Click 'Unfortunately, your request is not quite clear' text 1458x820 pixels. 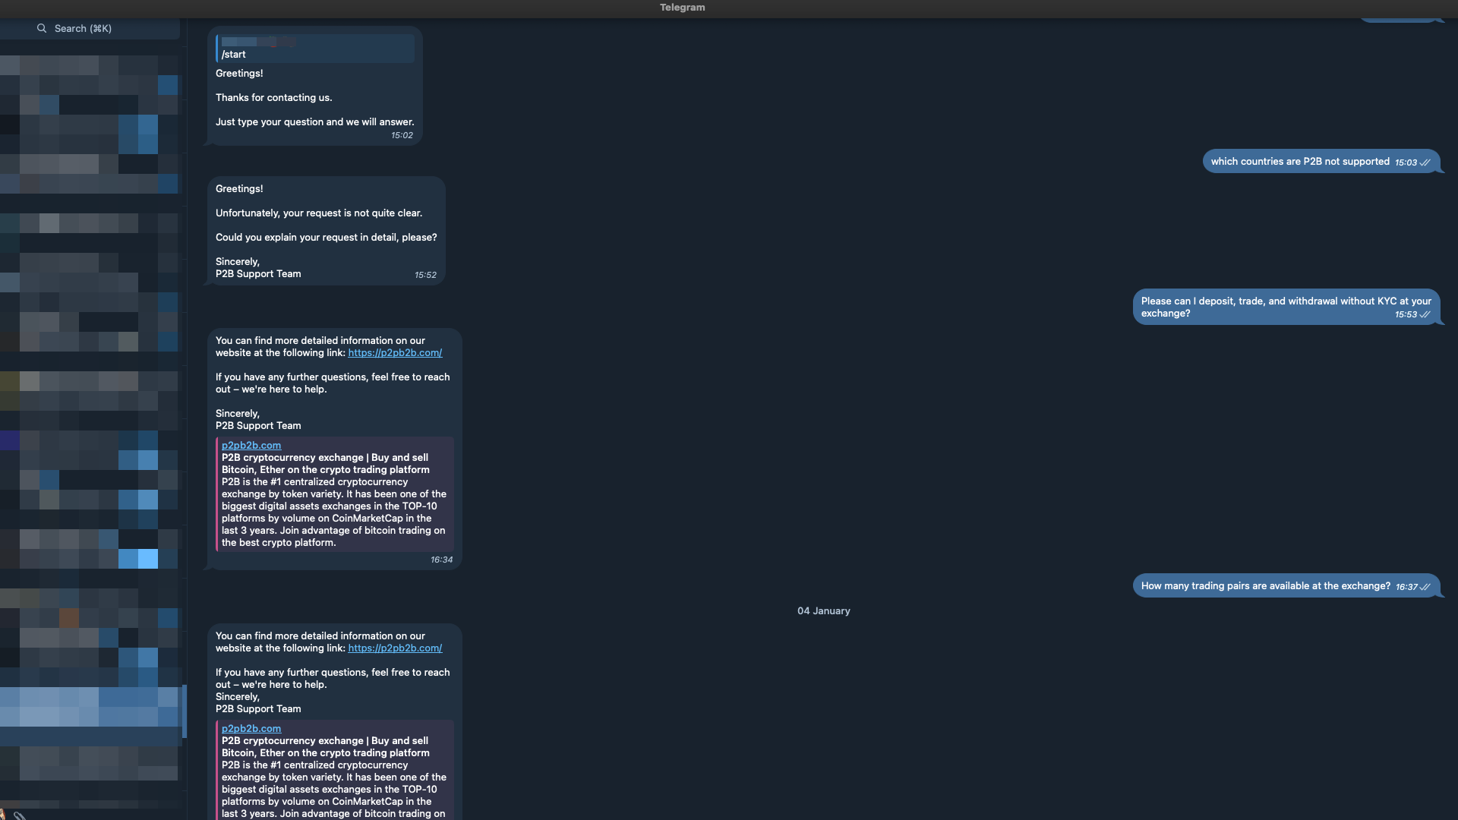point(319,213)
